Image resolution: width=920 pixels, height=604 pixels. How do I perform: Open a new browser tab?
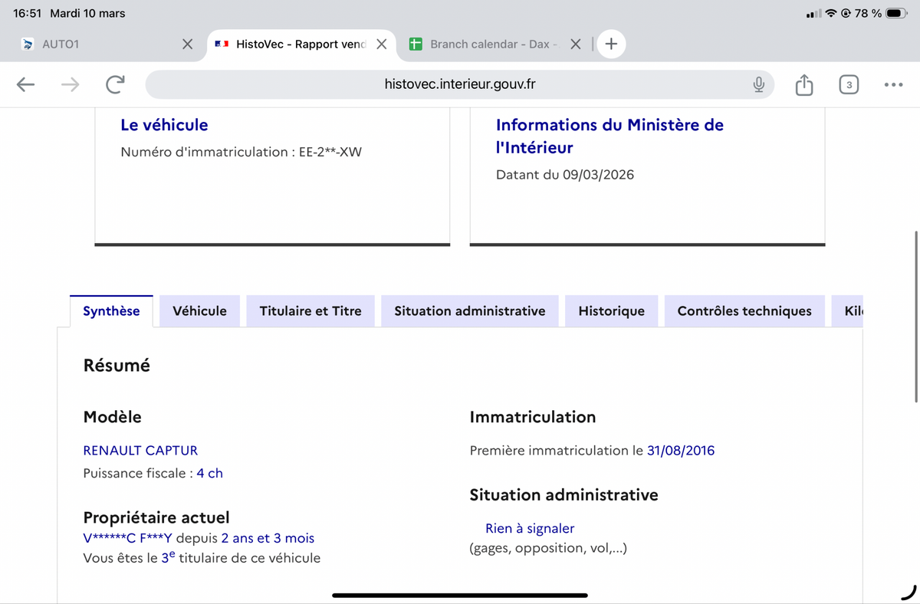click(611, 44)
